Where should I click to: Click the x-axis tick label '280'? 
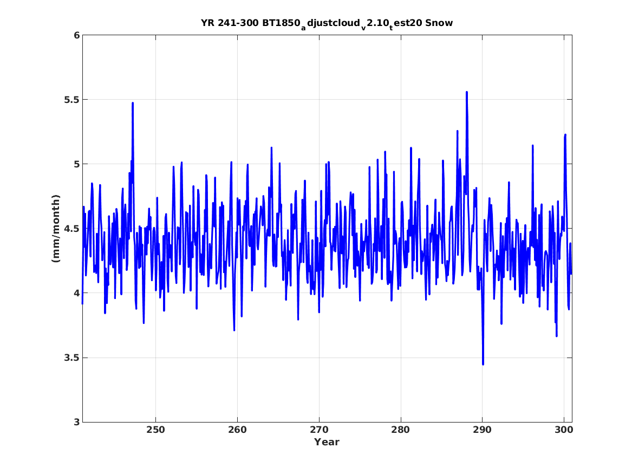click(x=401, y=430)
